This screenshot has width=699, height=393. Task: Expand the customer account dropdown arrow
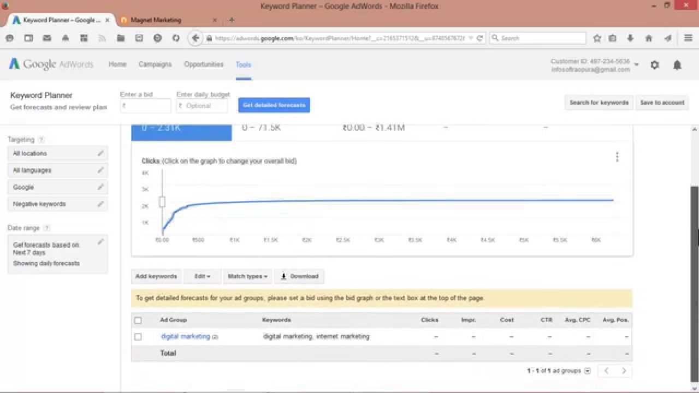[x=637, y=65]
